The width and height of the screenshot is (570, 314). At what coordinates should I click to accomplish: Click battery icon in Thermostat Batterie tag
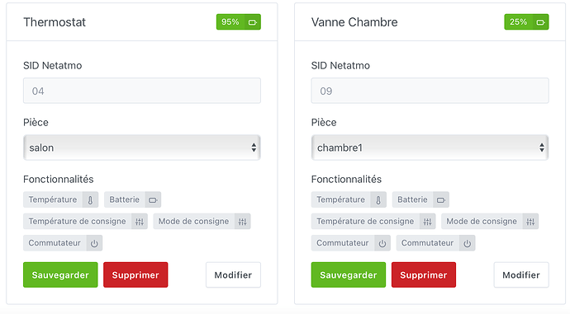click(x=153, y=199)
